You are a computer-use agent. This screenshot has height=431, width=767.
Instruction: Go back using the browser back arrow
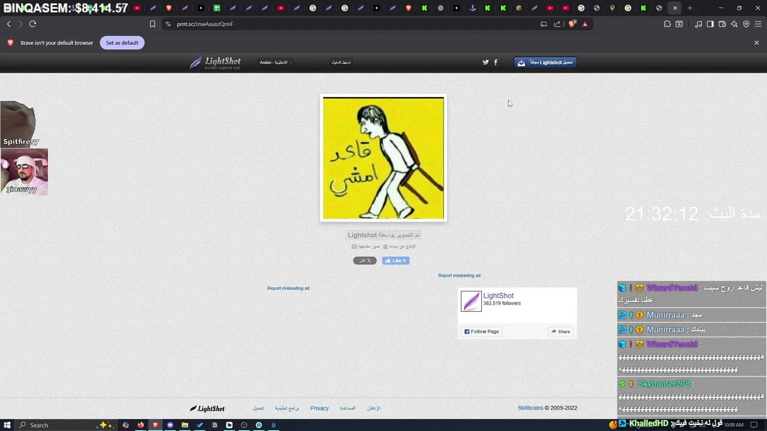(x=9, y=24)
